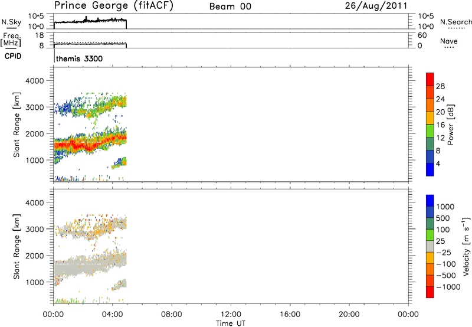Click the '04:00' time axis label
The image size is (472, 327).
(113, 315)
